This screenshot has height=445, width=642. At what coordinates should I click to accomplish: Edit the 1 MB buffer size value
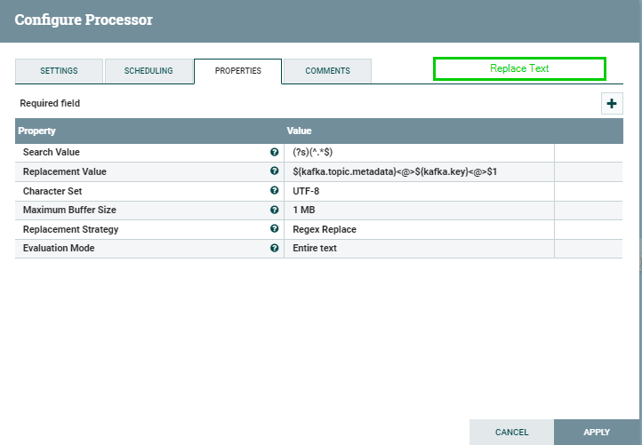[x=418, y=210]
